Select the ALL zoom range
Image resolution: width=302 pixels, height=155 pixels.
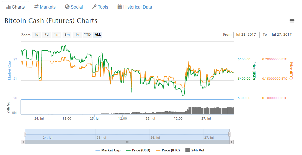pyautogui.click(x=98, y=35)
